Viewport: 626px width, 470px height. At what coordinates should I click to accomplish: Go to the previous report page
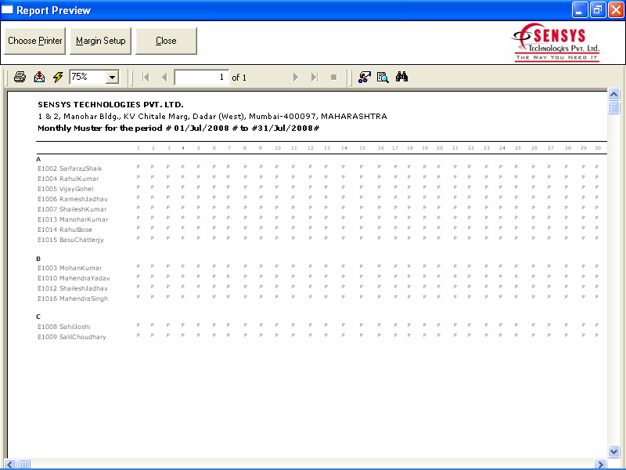164,77
